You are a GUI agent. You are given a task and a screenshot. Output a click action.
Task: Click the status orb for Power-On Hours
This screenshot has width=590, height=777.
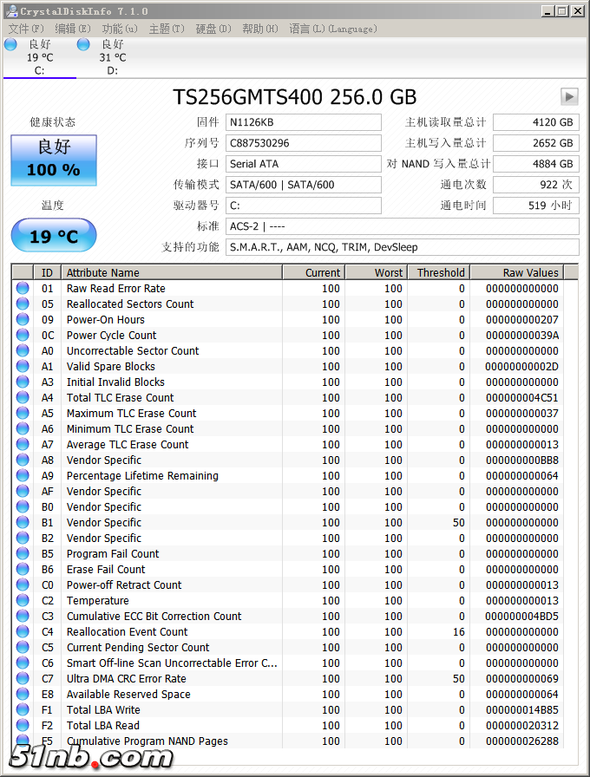[23, 319]
